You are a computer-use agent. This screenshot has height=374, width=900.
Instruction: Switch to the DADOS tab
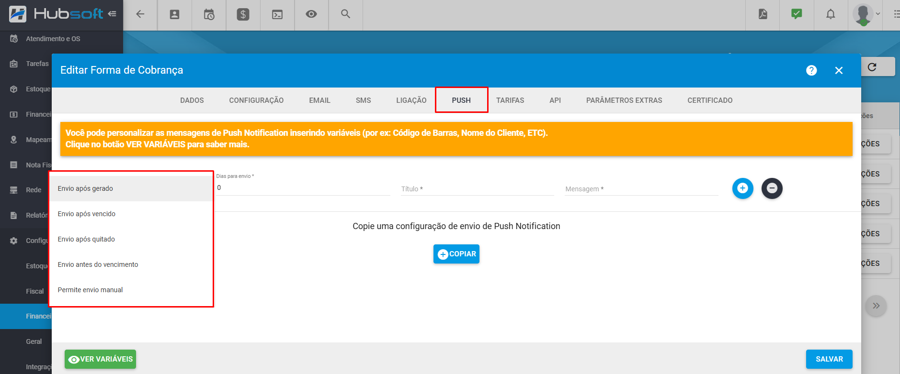[x=192, y=100]
